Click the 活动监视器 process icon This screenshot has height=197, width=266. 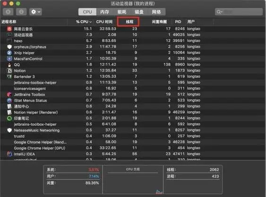(x=9, y=35)
